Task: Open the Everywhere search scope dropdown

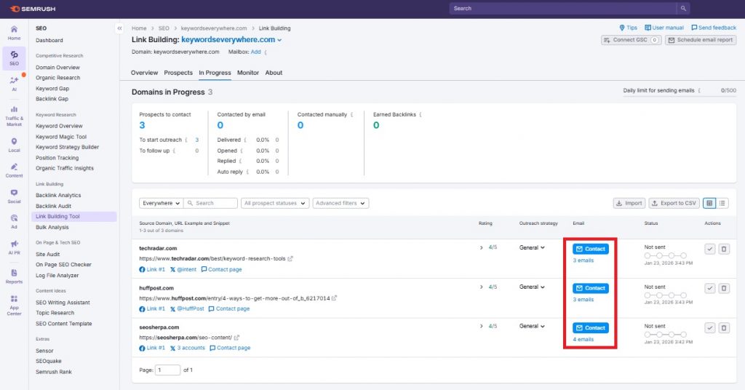Action: 161,203
